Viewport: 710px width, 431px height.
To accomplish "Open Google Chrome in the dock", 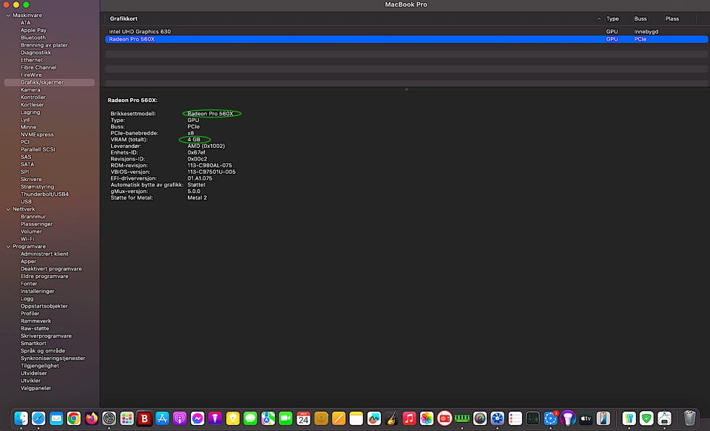I will coord(74,418).
